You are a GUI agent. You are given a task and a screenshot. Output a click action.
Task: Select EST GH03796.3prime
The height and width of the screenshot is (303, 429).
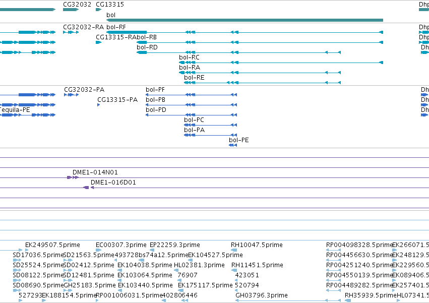pos(262,295)
